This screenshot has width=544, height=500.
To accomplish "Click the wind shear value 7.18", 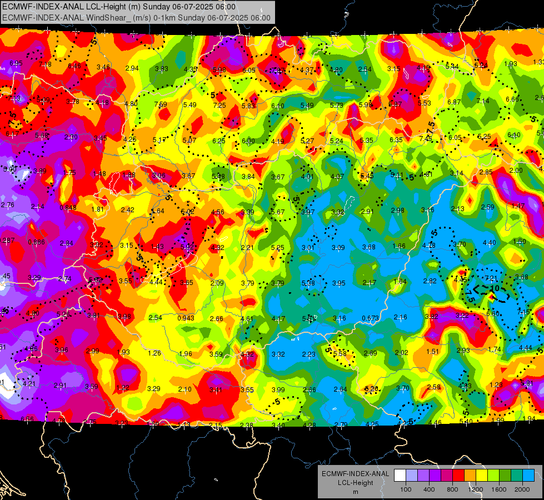I will point(45,64).
